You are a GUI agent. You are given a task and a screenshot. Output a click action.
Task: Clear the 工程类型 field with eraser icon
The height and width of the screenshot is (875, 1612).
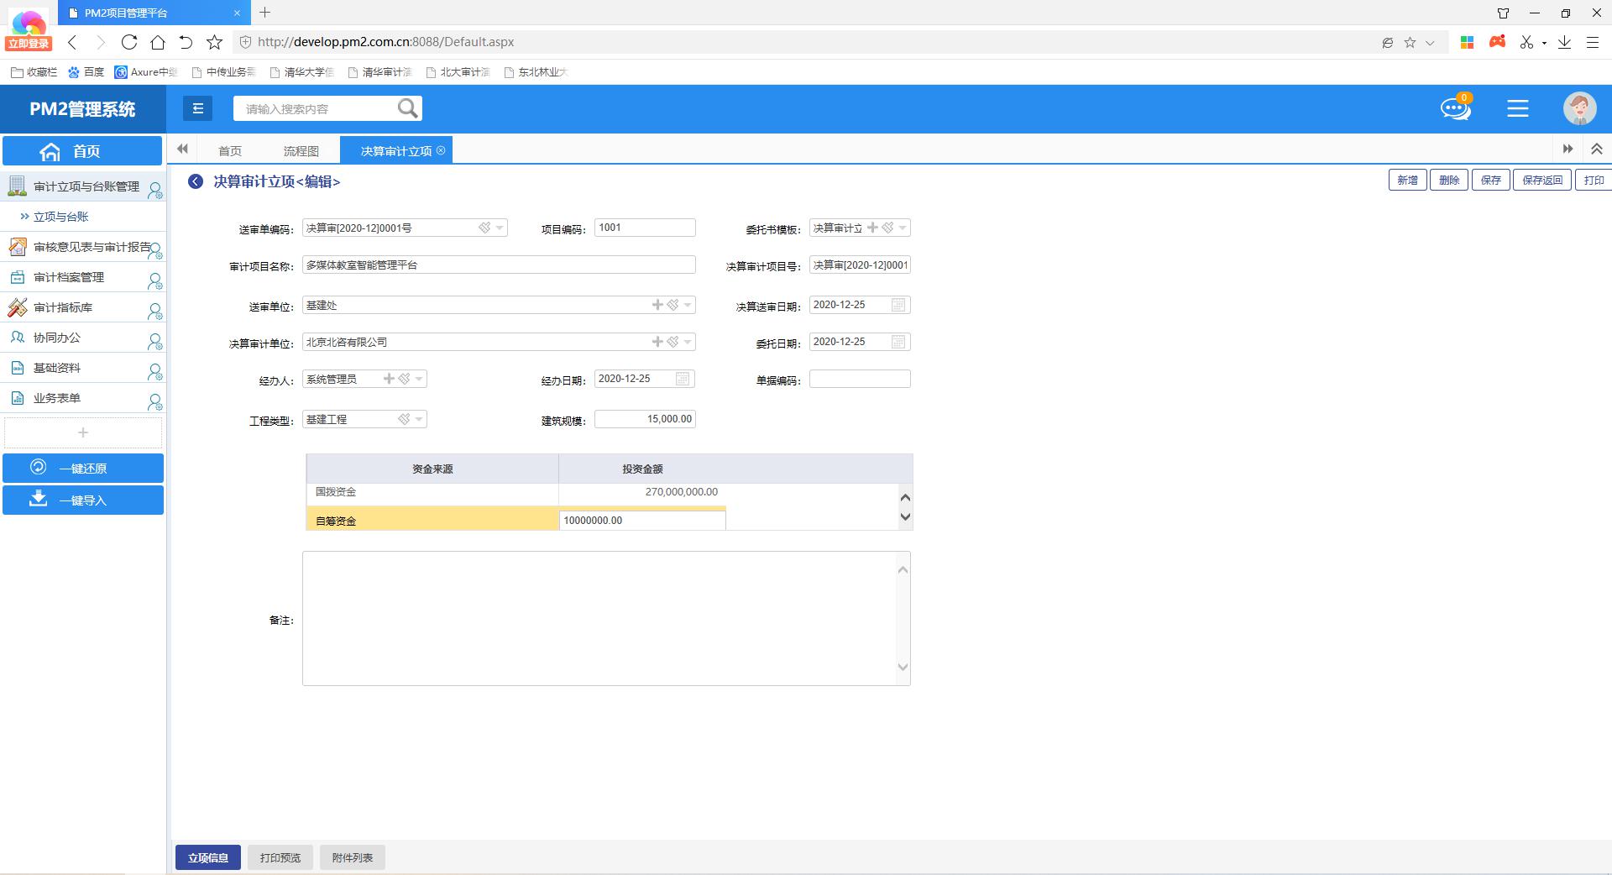click(x=404, y=419)
